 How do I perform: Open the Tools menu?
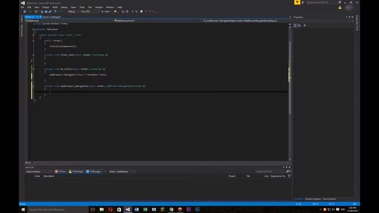coord(82,7)
